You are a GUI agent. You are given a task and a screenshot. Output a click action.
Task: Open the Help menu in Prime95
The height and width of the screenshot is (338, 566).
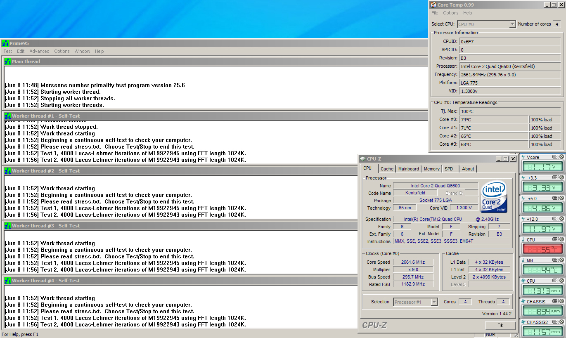pyautogui.click(x=99, y=51)
